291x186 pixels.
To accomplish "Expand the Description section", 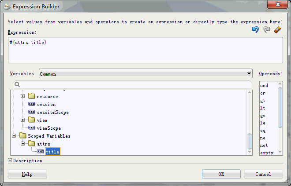I will pos(10,160).
